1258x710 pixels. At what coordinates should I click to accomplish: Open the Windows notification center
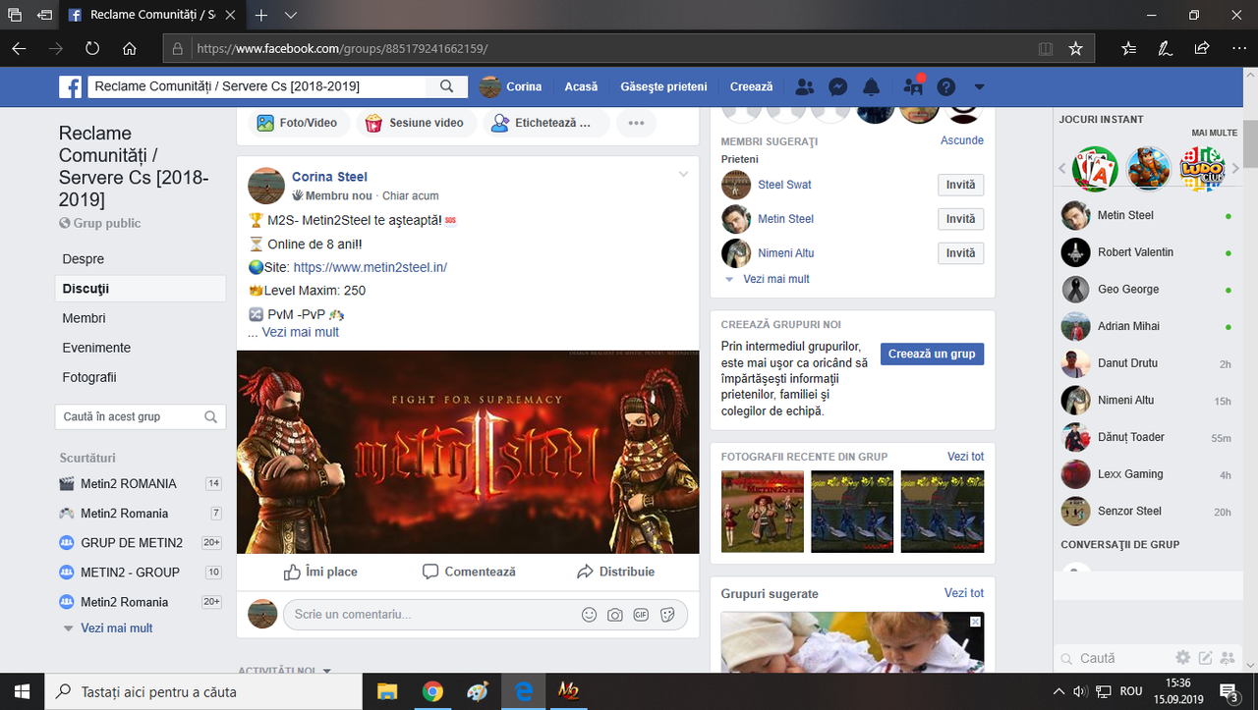1229,691
